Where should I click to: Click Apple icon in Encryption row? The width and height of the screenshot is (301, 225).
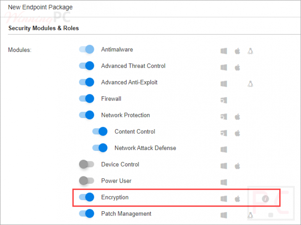[x=238, y=199]
